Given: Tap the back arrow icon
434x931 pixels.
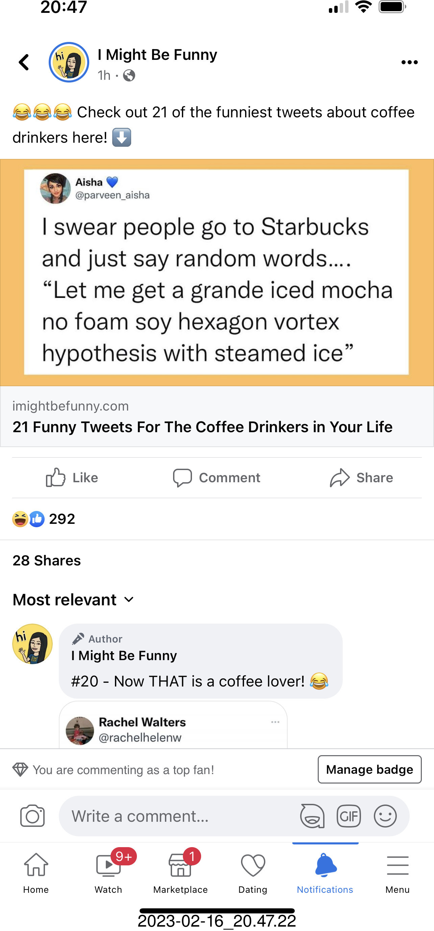Looking at the screenshot, I should (24, 62).
